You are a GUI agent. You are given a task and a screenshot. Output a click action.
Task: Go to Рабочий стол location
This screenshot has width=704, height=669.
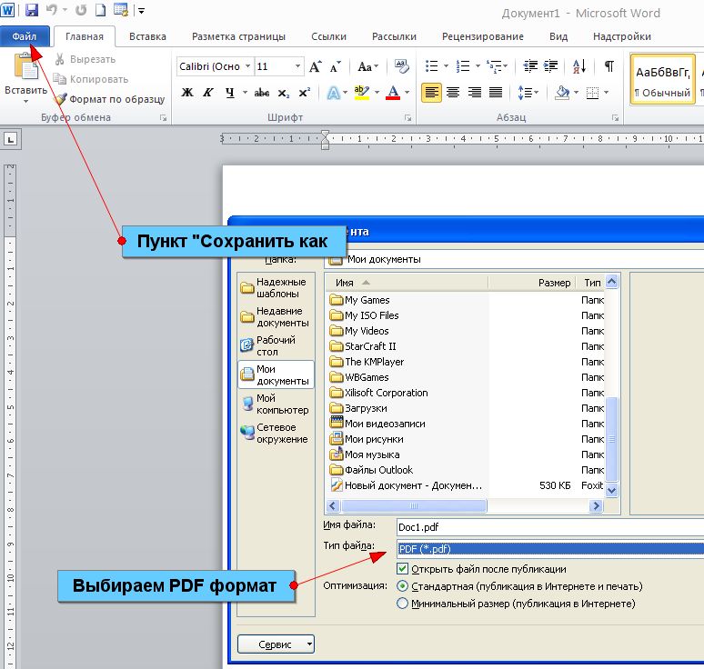pos(276,345)
